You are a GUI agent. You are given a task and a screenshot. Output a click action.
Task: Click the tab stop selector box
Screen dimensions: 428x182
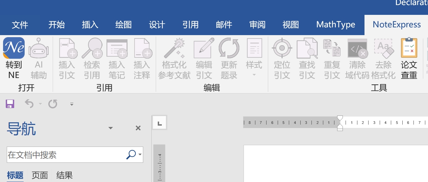coord(160,123)
